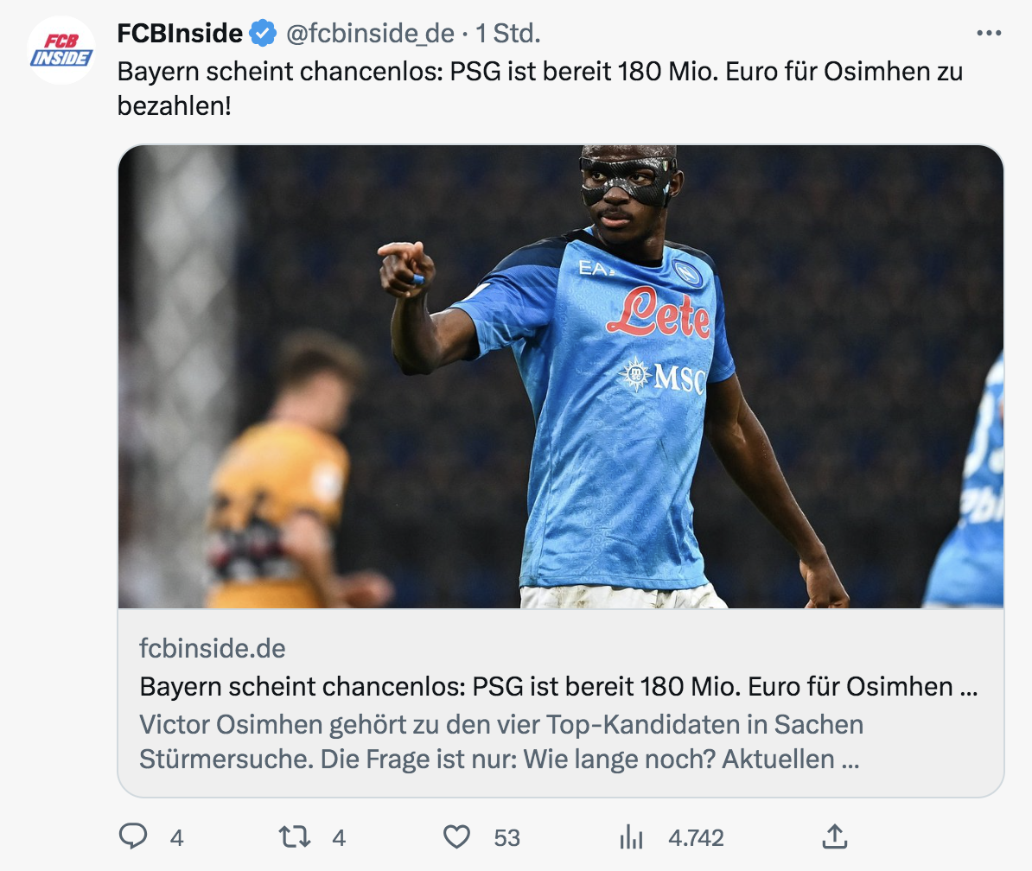
Task: Click the view count 4.742
Action: click(696, 837)
